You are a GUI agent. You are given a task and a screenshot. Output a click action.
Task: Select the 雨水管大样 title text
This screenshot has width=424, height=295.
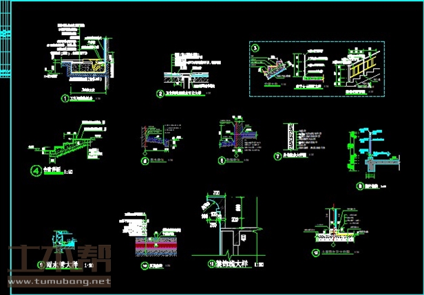coord(62,264)
